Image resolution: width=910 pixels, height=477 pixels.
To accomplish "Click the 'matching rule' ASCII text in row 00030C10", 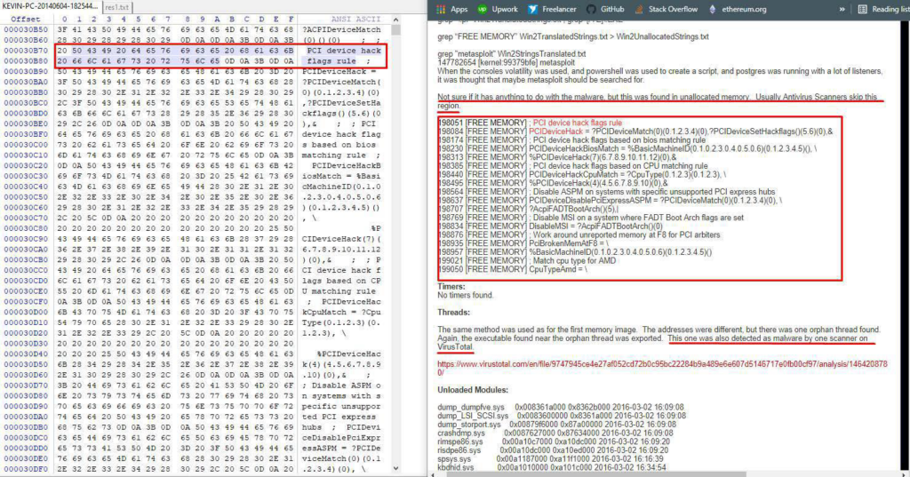I will tap(334, 155).
